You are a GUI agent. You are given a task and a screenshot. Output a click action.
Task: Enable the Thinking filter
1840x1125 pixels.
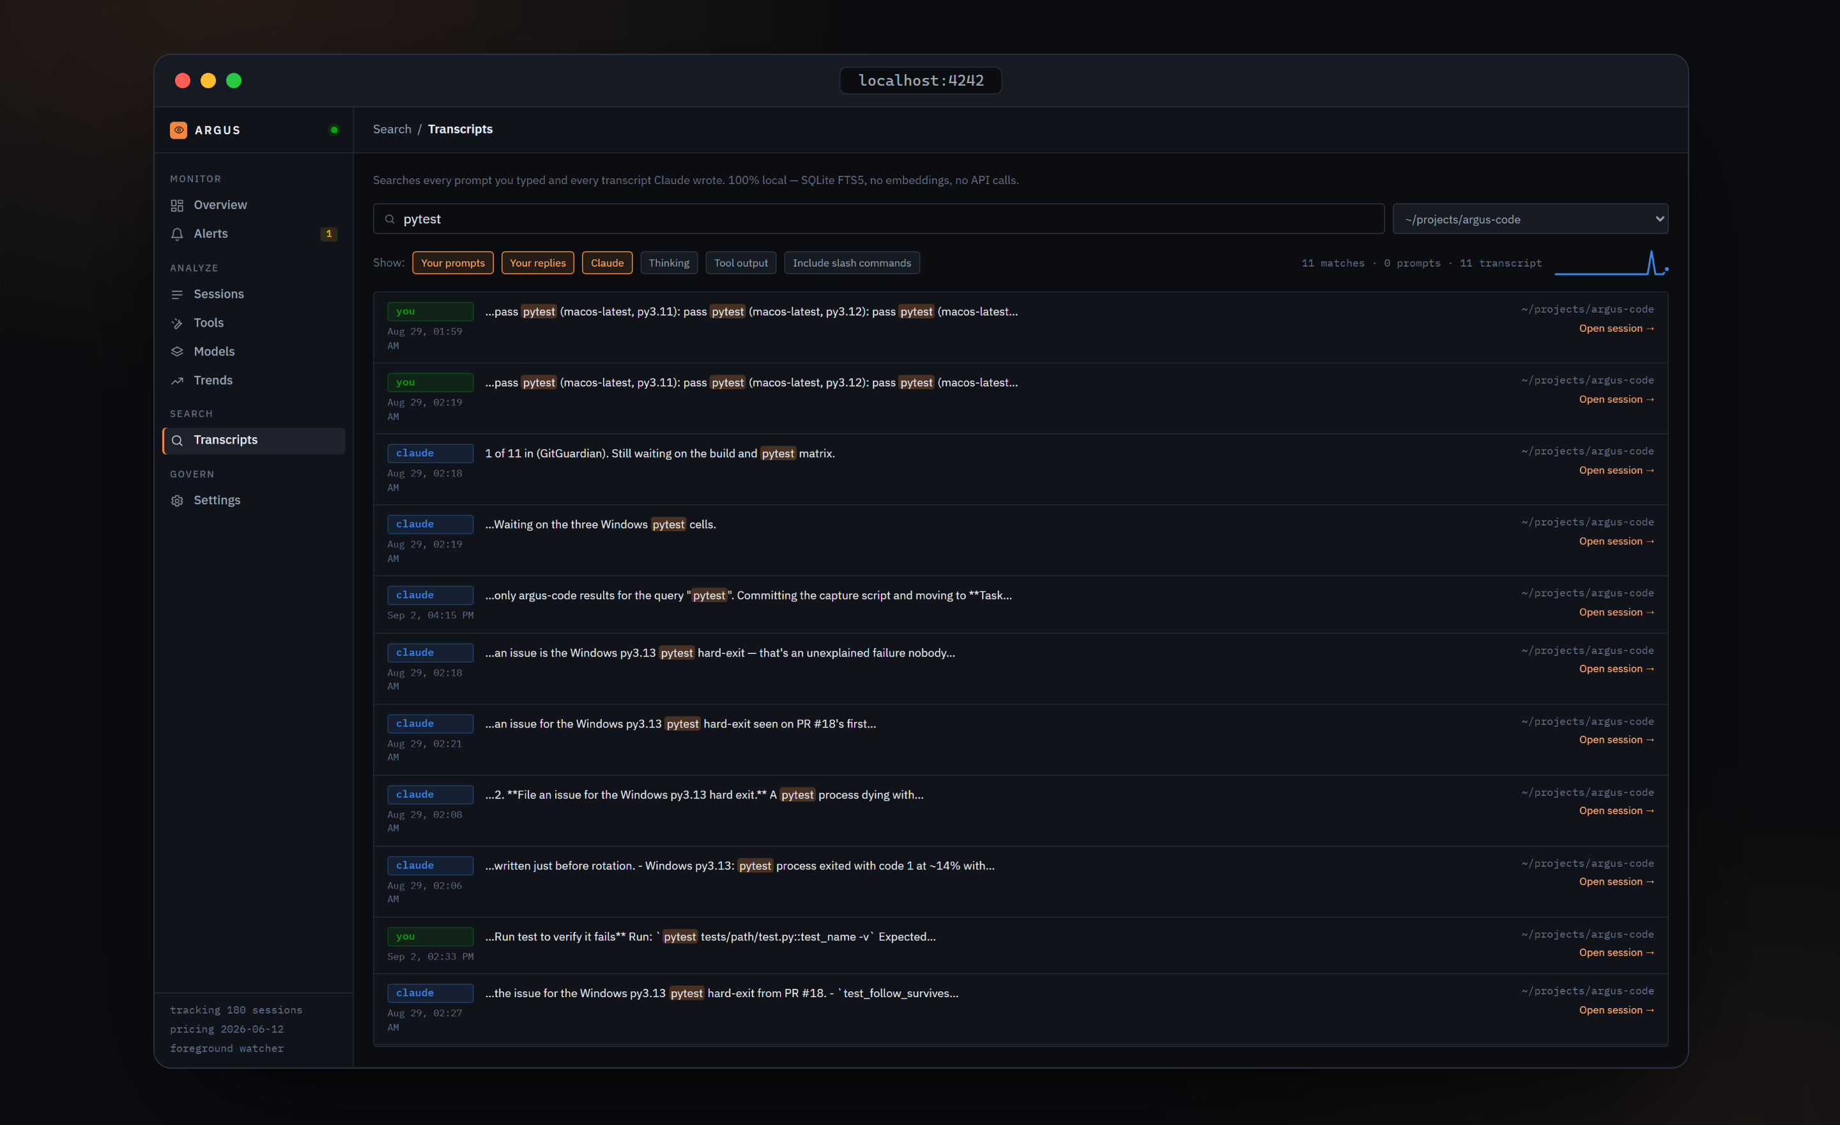click(668, 263)
